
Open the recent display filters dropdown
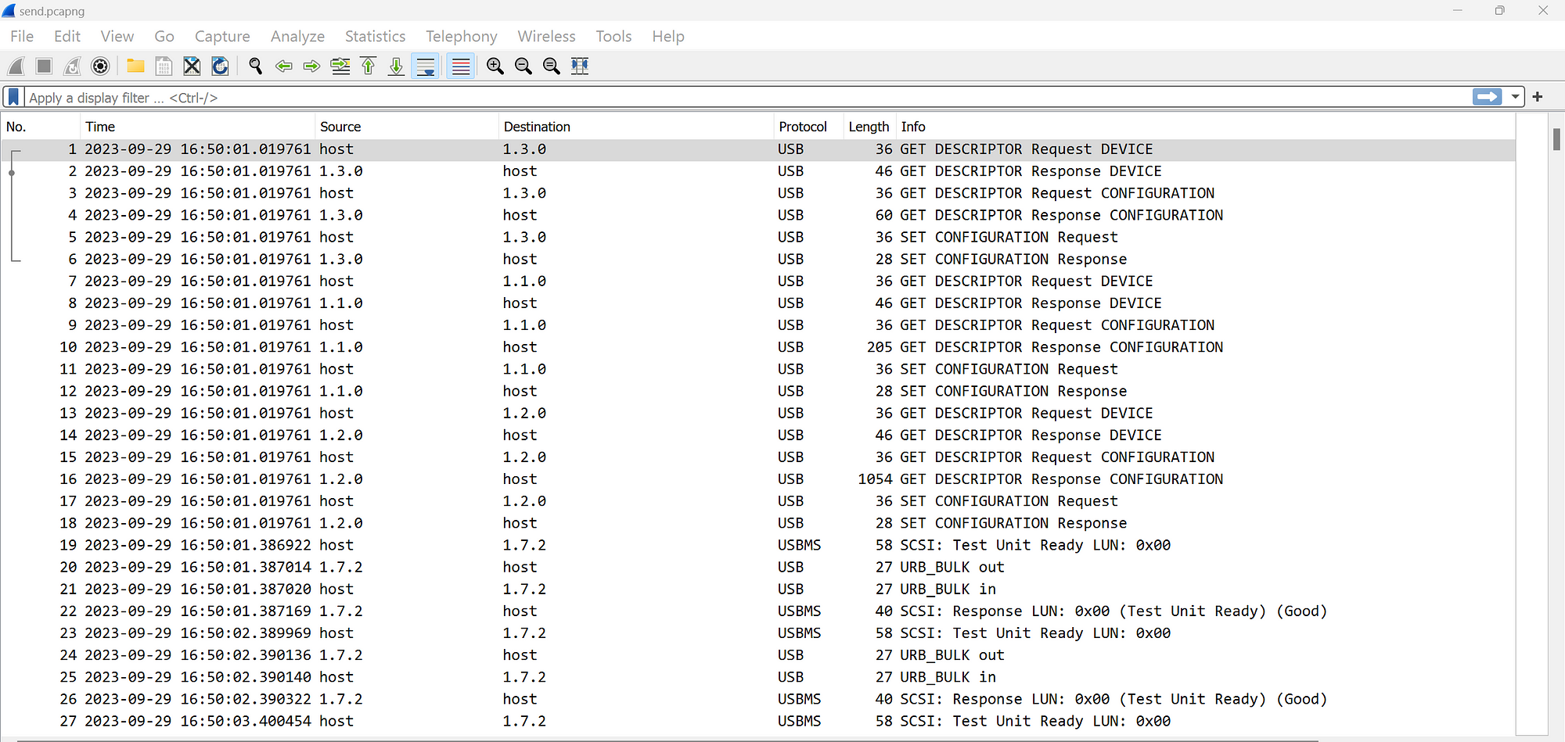(x=1515, y=97)
